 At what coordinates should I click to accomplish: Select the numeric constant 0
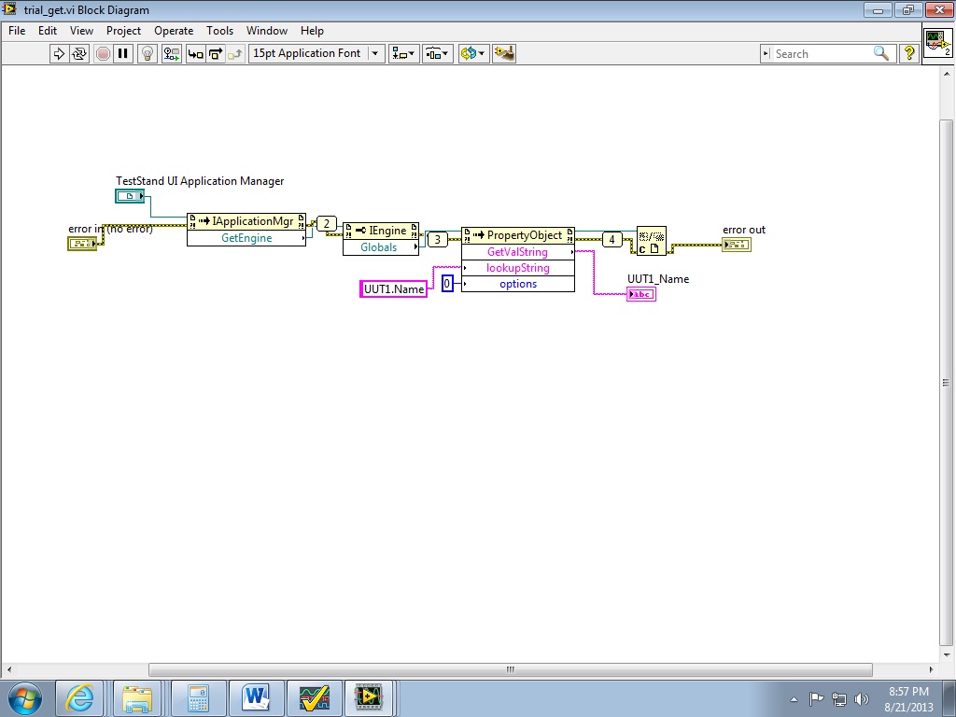point(447,284)
